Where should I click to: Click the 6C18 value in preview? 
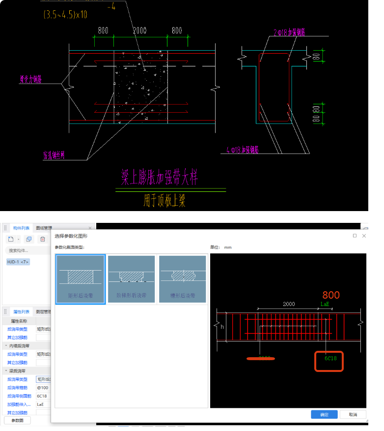tap(330, 358)
